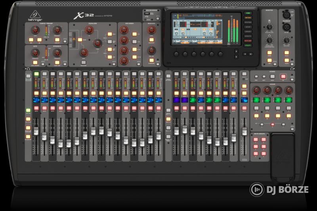Screen dimensions: 317x211
Task: Click the sixth rotary encoder below the screen
Action: click(220, 54)
